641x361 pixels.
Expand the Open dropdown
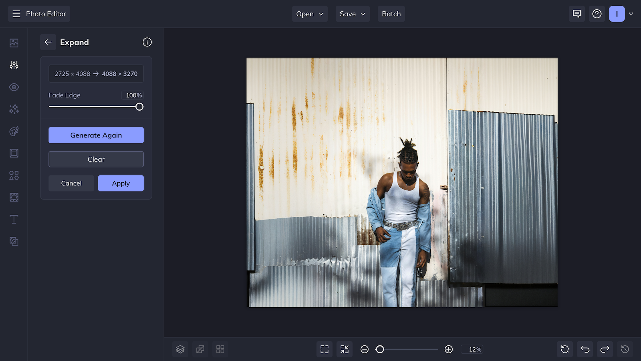309,14
